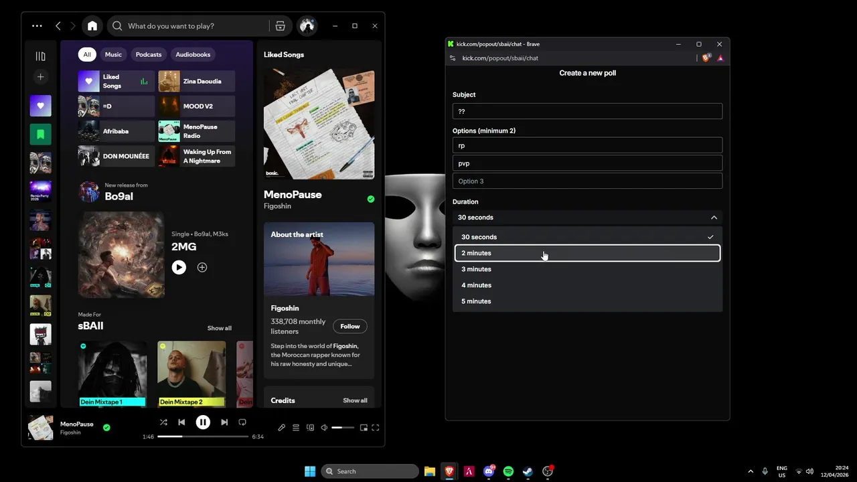Toggle saved checkmark next to MenoPause title

[x=371, y=199]
